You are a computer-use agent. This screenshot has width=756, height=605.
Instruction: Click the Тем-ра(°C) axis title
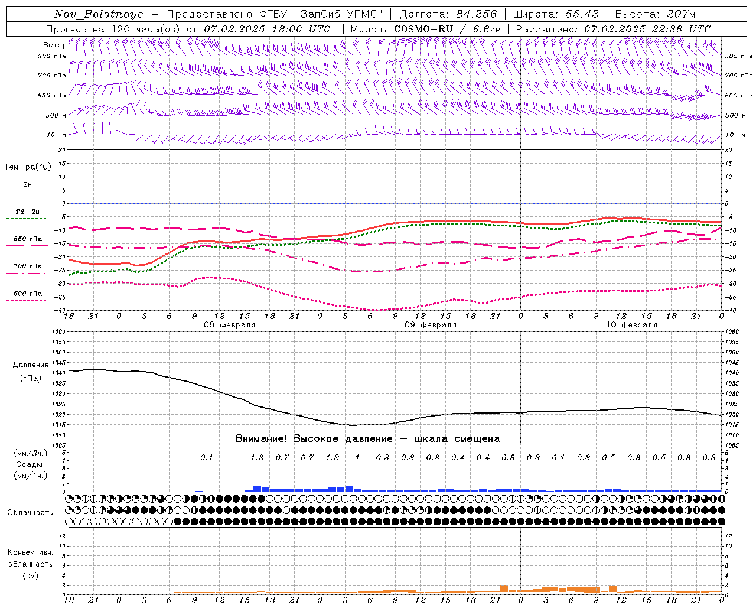tap(28, 167)
